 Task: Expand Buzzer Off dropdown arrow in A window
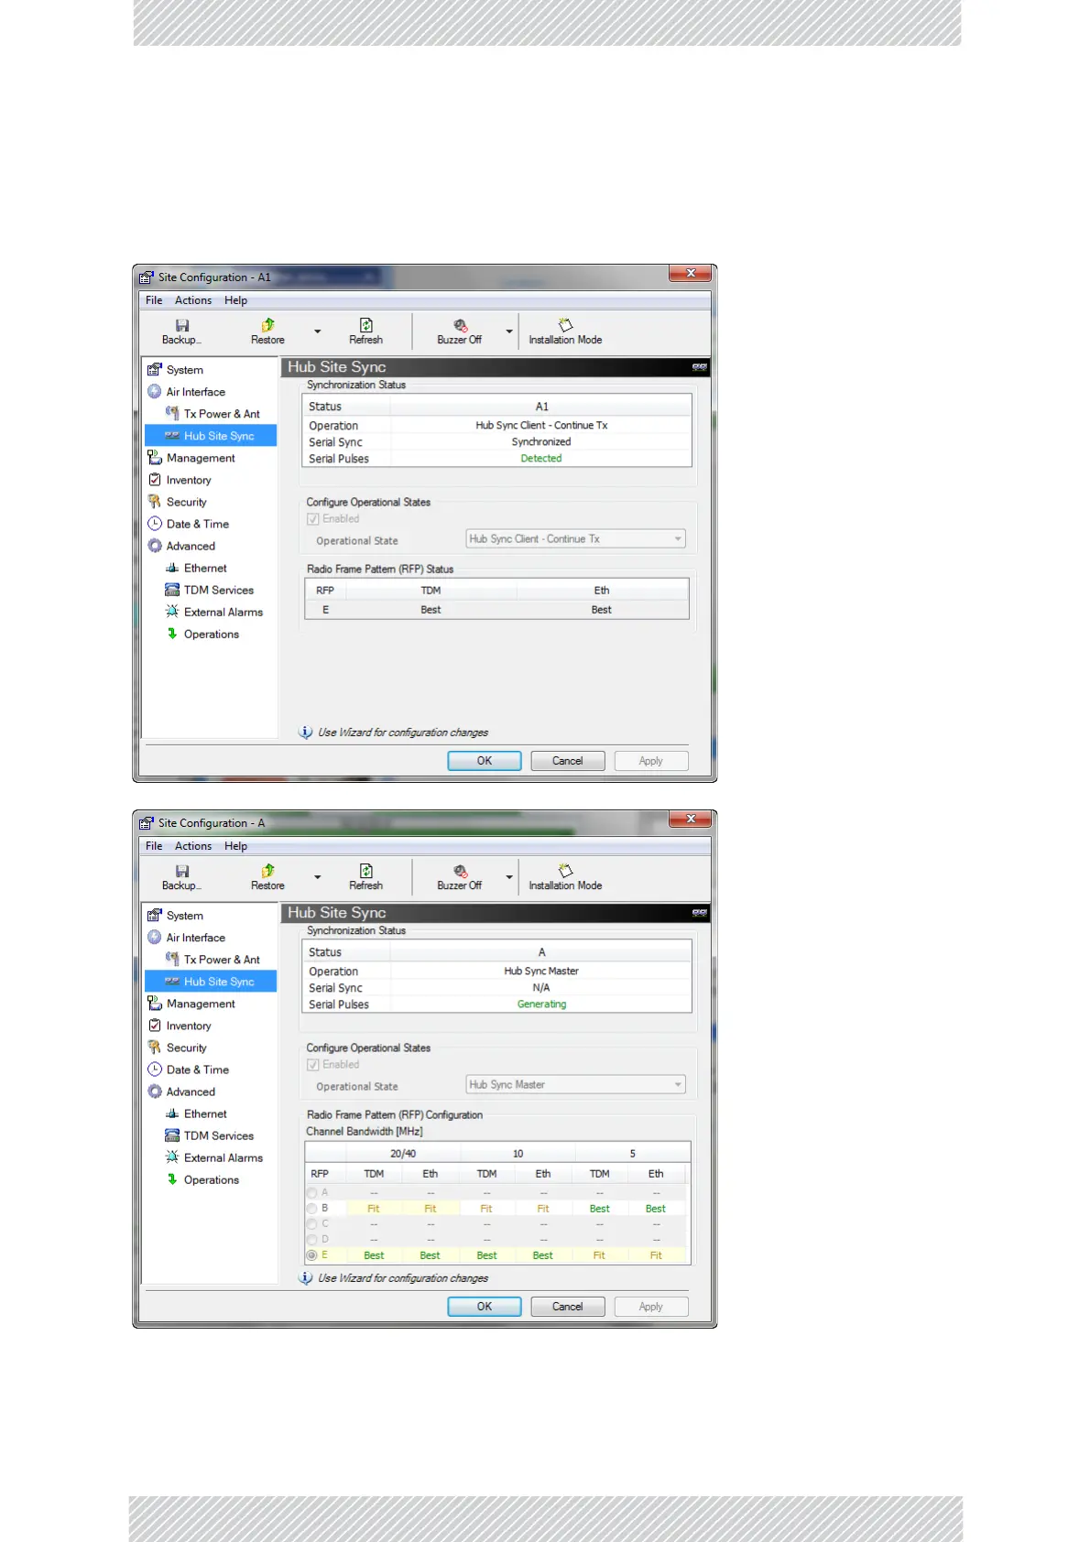[509, 877]
